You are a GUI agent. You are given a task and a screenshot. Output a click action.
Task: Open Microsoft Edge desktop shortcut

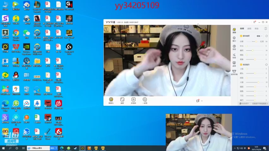(x=5, y=106)
